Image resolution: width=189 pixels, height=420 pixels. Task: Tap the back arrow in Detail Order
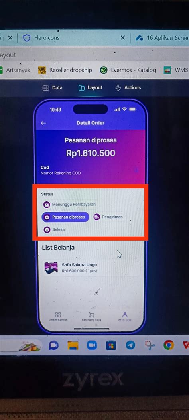(x=43, y=123)
